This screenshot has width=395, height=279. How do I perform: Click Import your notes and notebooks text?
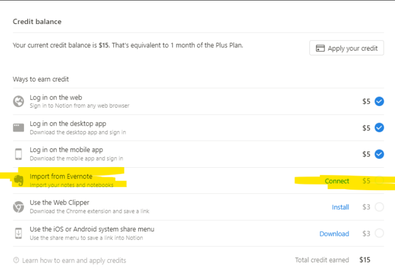click(72, 185)
